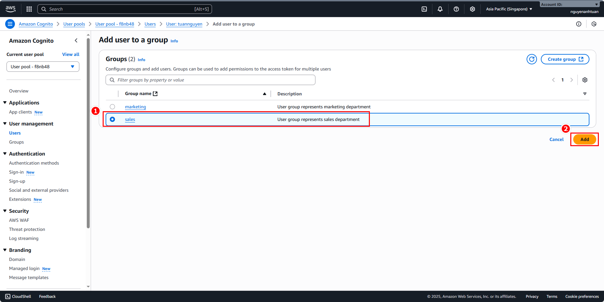Click the orange Add button
Screen dimensions: 604x302
pyautogui.click(x=584, y=139)
